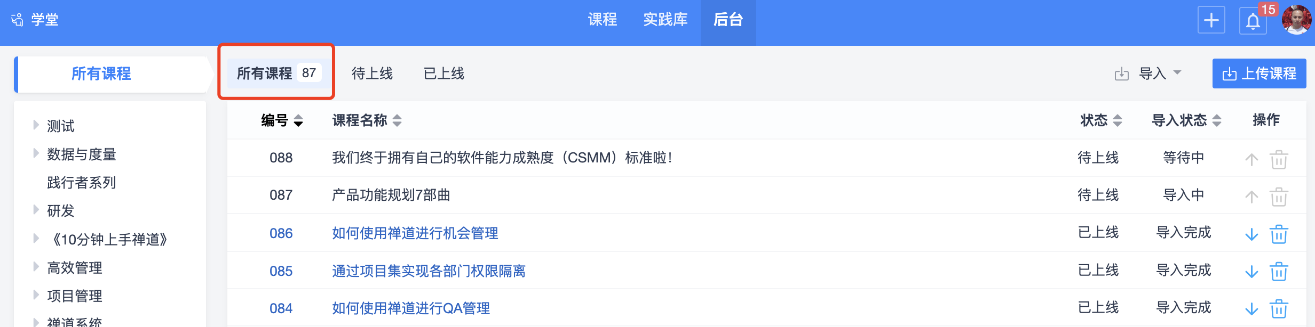Open the notifications bell
This screenshot has width=1315, height=327.
[1253, 21]
